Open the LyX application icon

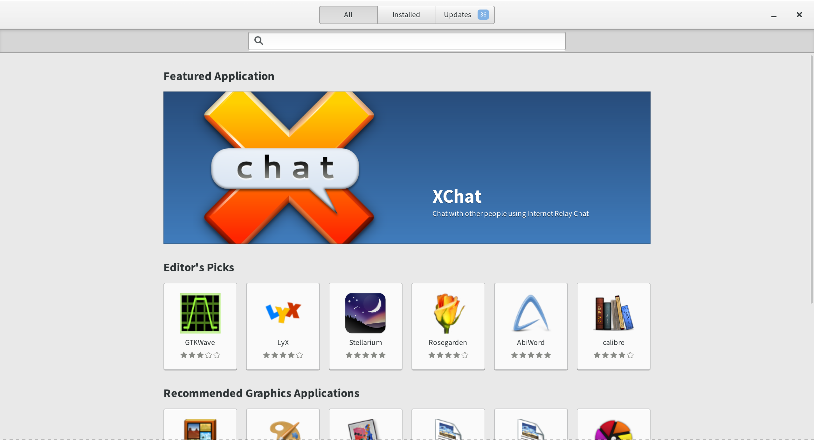(283, 313)
